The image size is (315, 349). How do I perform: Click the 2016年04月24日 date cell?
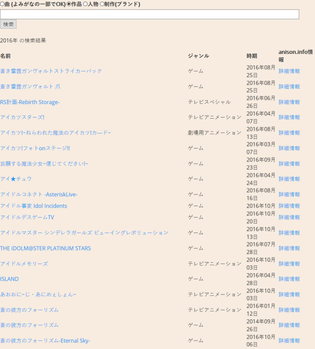[261, 179]
